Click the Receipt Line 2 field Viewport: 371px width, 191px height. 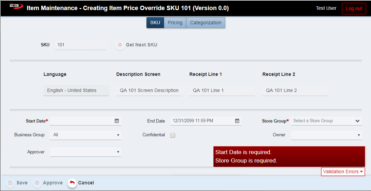coord(295,90)
